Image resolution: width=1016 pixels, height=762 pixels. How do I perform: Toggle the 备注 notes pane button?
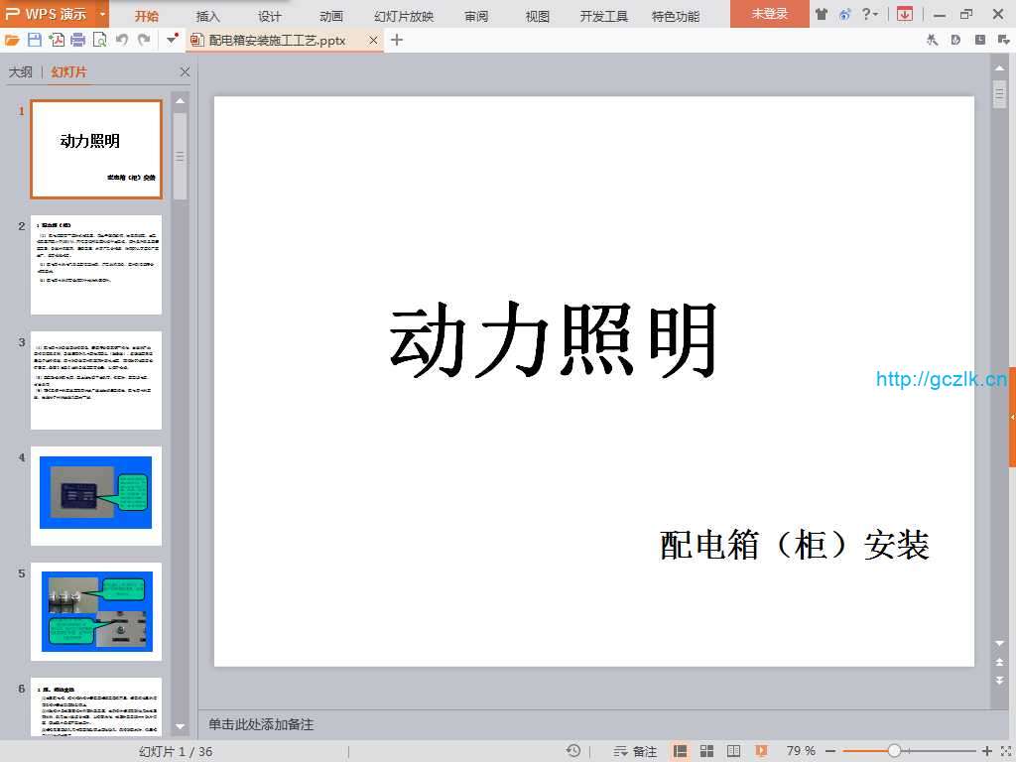636,751
